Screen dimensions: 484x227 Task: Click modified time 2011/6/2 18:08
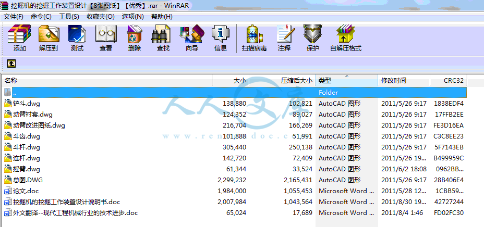click(404, 169)
